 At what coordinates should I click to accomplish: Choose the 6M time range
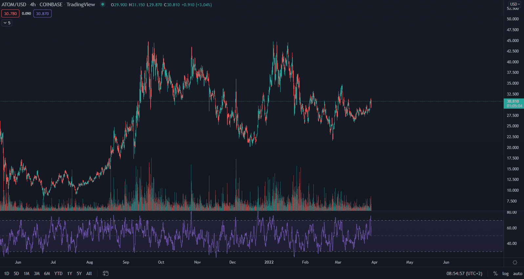pyautogui.click(x=47, y=273)
